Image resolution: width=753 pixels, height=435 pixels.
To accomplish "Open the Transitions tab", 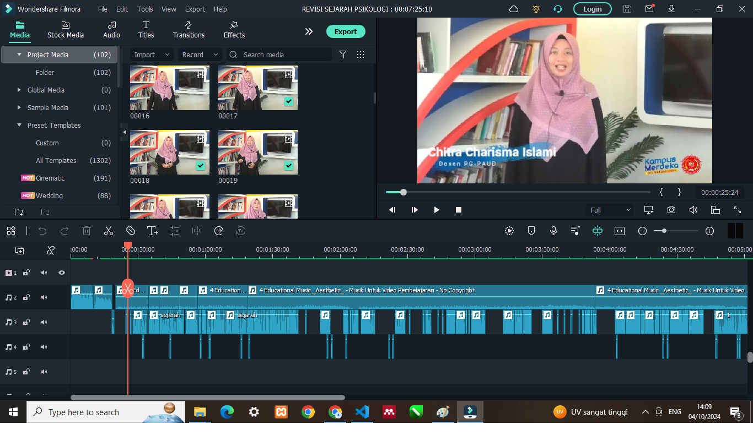I will (x=189, y=30).
